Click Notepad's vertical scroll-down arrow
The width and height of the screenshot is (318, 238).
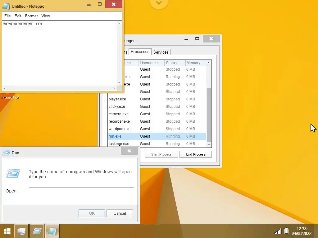point(119,82)
